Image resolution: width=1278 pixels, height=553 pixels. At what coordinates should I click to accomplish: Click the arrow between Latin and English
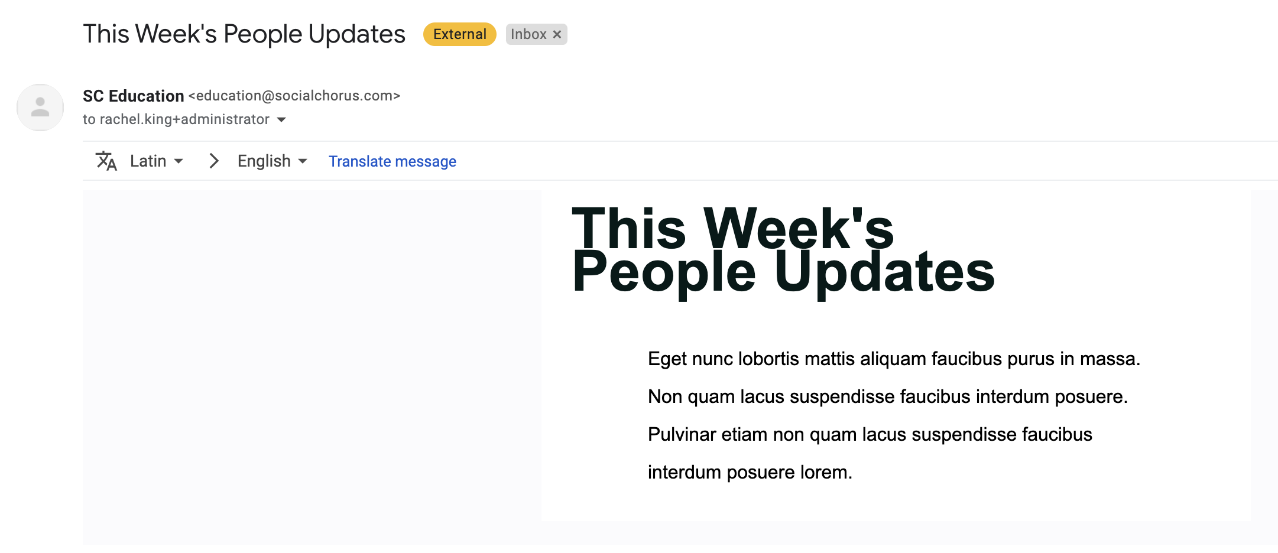pyautogui.click(x=214, y=161)
